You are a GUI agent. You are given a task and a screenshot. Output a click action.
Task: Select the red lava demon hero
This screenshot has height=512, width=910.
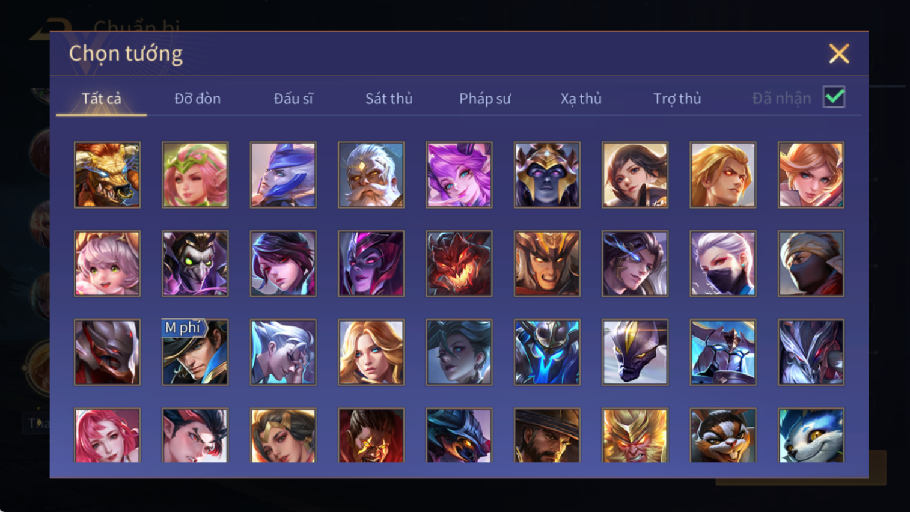(x=459, y=263)
